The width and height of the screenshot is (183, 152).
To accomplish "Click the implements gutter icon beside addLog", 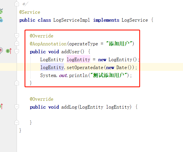I will pyautogui.click(x=1, y=106).
